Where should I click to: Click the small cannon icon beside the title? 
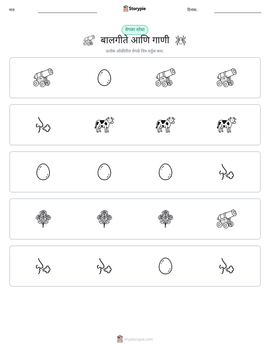click(89, 41)
